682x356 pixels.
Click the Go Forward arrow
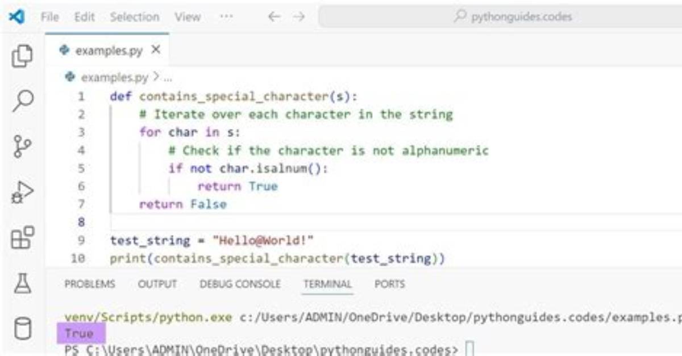(299, 17)
